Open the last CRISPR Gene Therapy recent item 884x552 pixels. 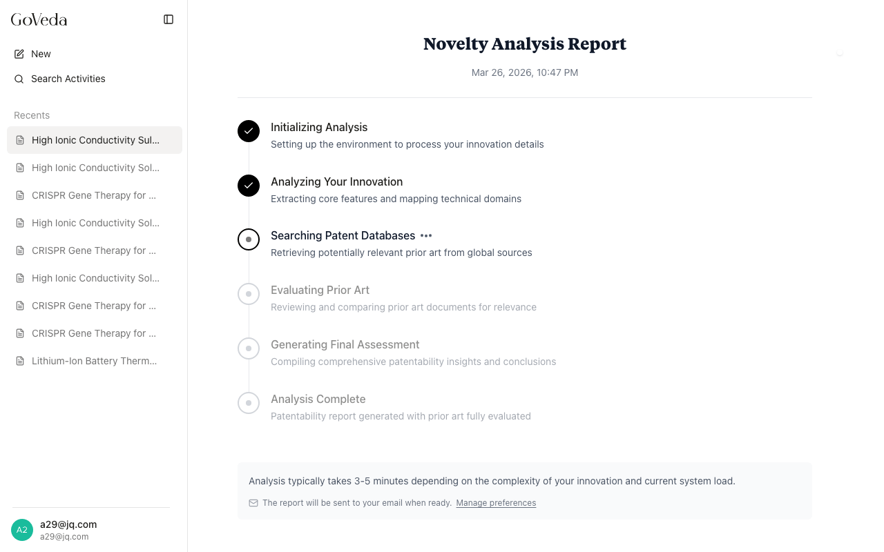tap(94, 333)
